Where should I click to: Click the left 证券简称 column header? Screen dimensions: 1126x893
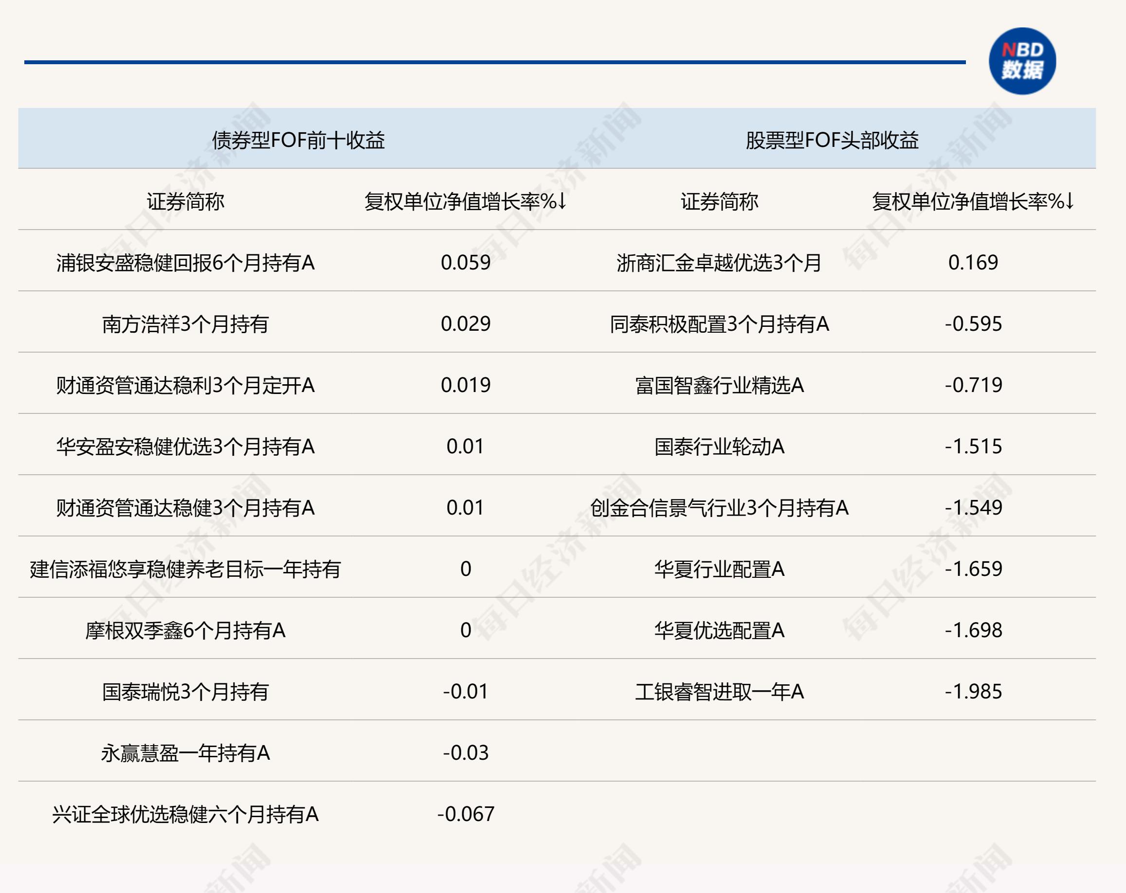[x=185, y=201]
